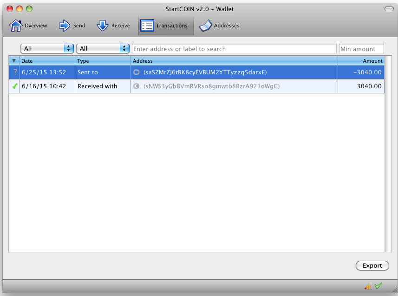Click address saSZMrZJ6tBK8cyEVBUM2YTTyzzq5darxE

tap(205, 72)
